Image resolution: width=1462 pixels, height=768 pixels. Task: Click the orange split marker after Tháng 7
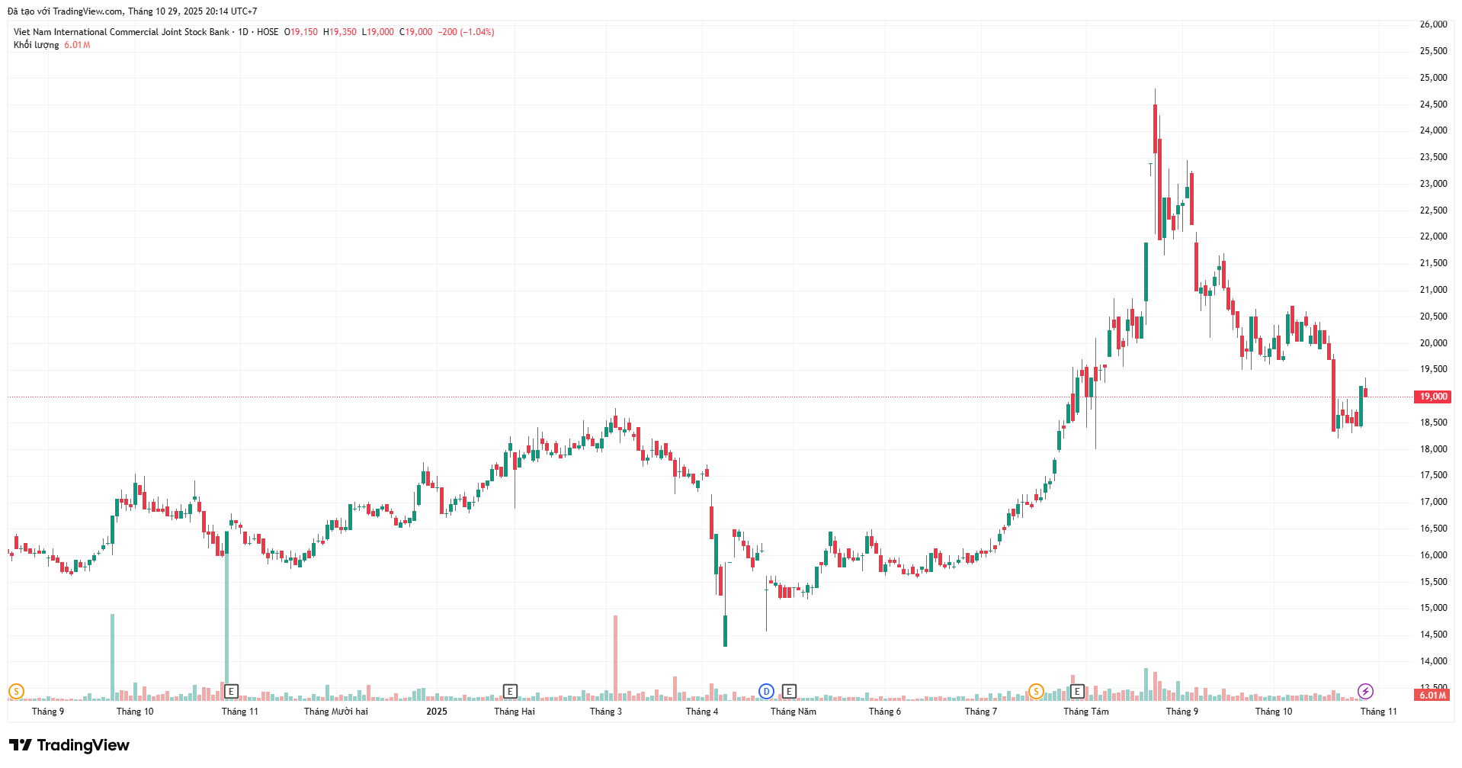click(x=1036, y=692)
